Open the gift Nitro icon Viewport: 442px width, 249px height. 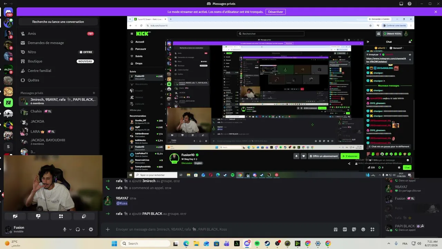pos(335,229)
